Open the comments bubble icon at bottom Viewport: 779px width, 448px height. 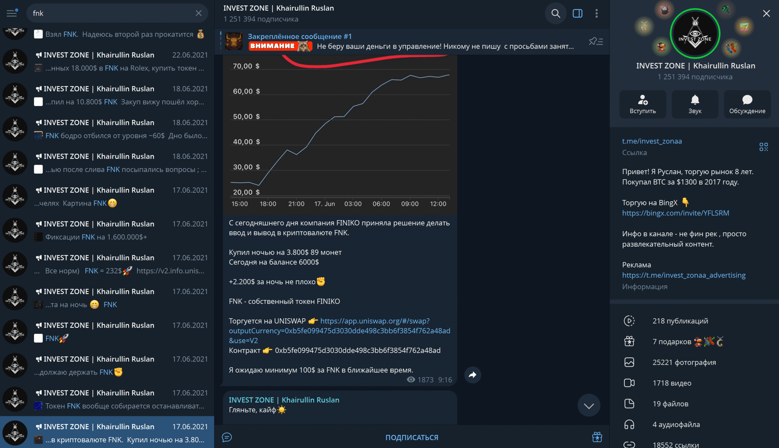coord(227,437)
